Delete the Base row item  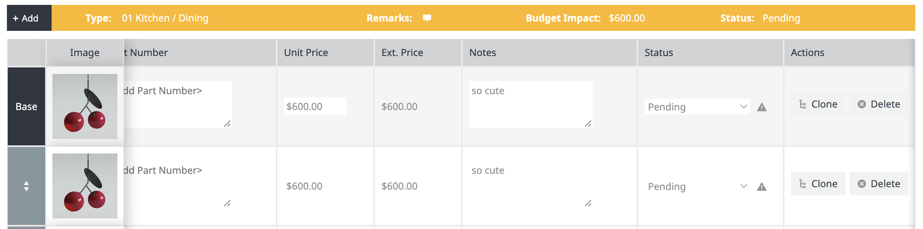click(x=879, y=104)
